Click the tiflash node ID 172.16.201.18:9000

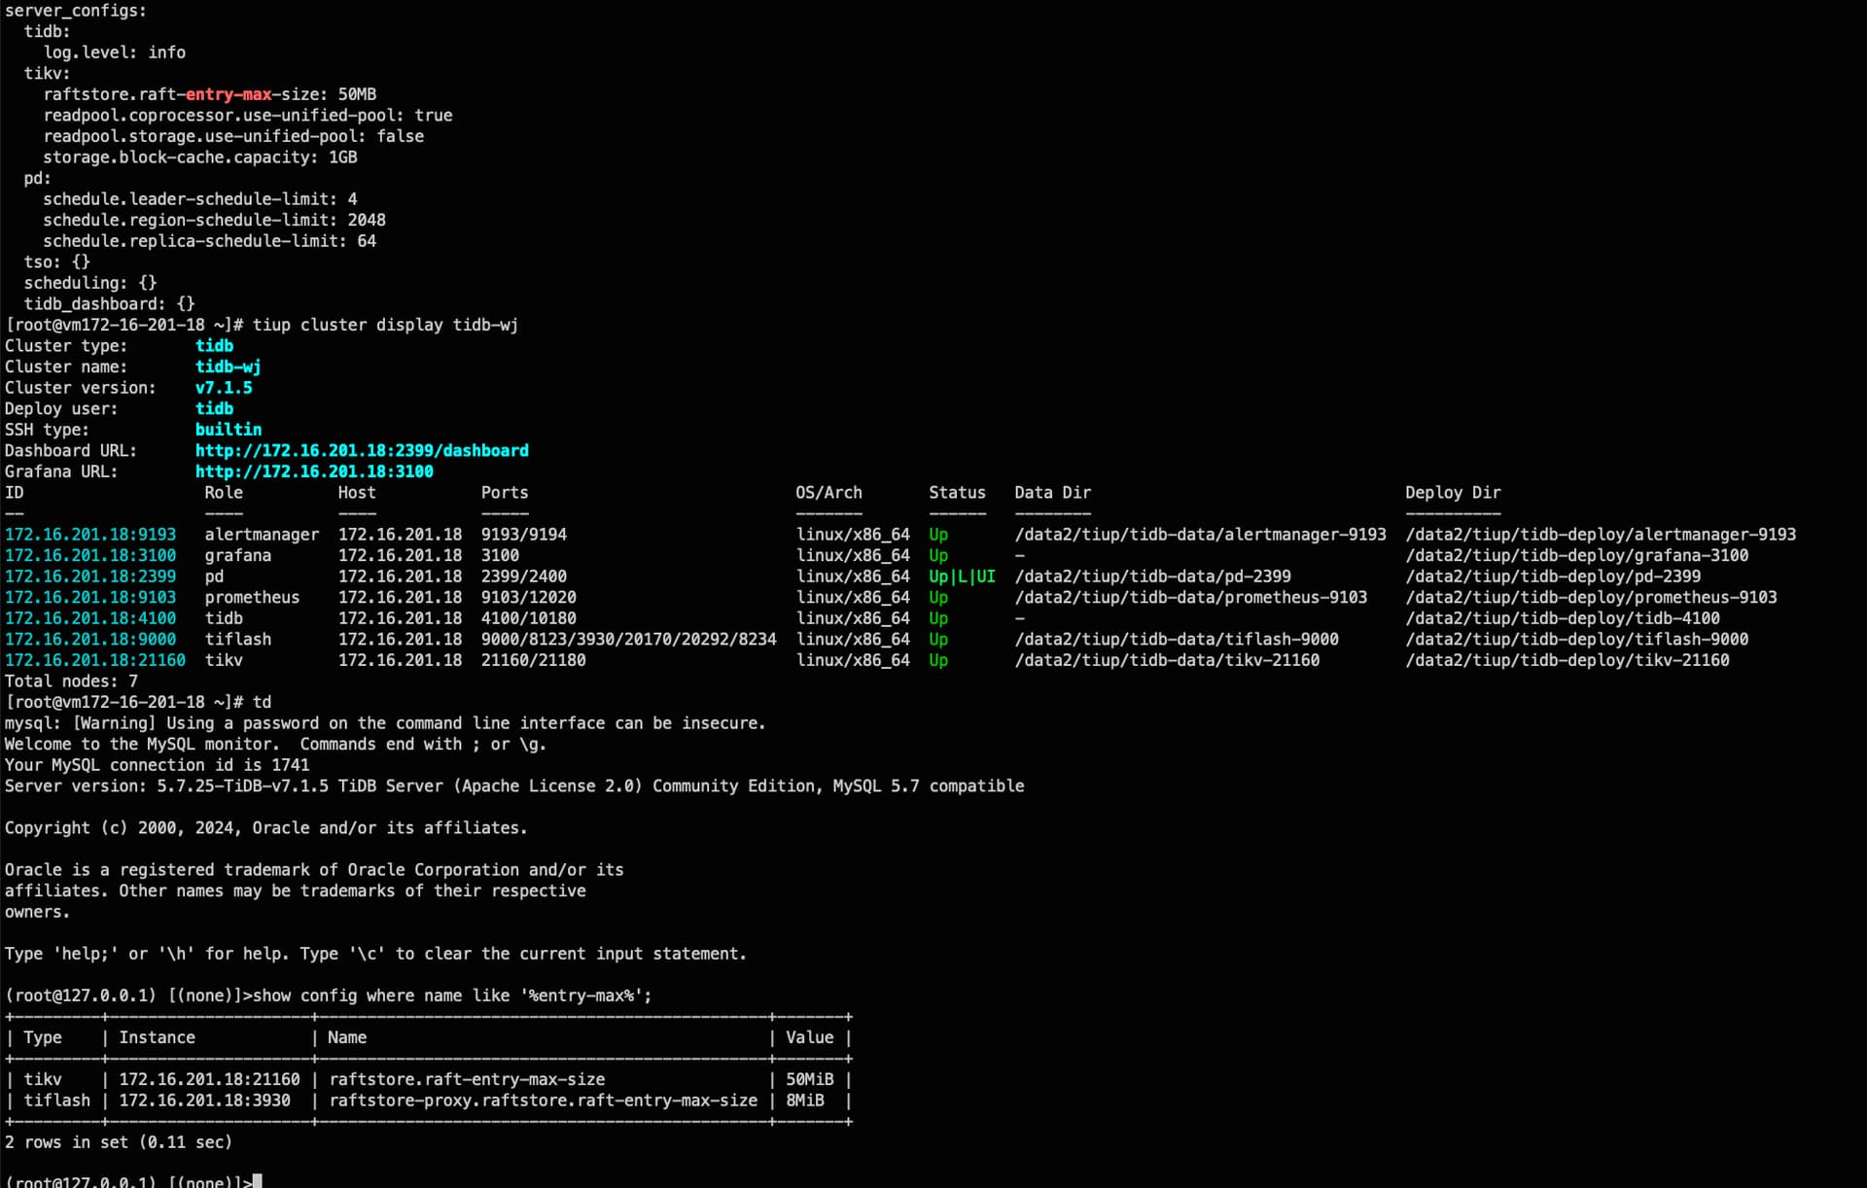point(90,640)
